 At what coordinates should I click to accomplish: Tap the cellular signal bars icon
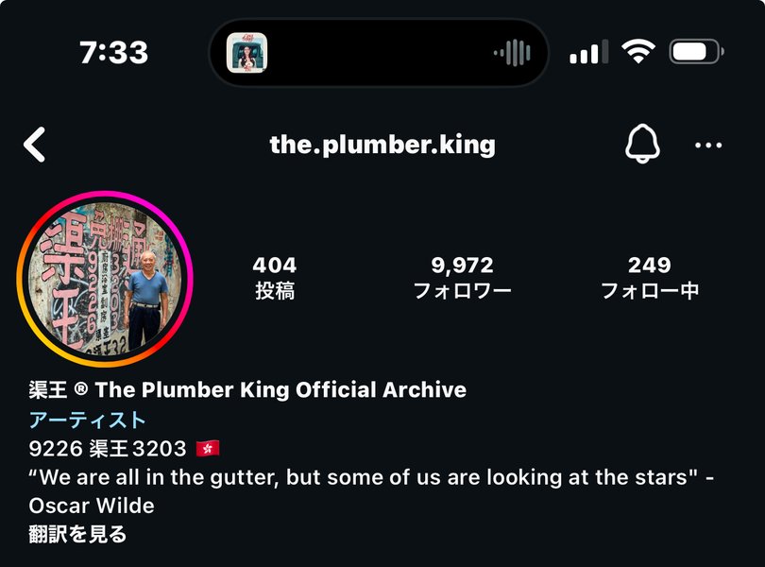click(x=589, y=52)
